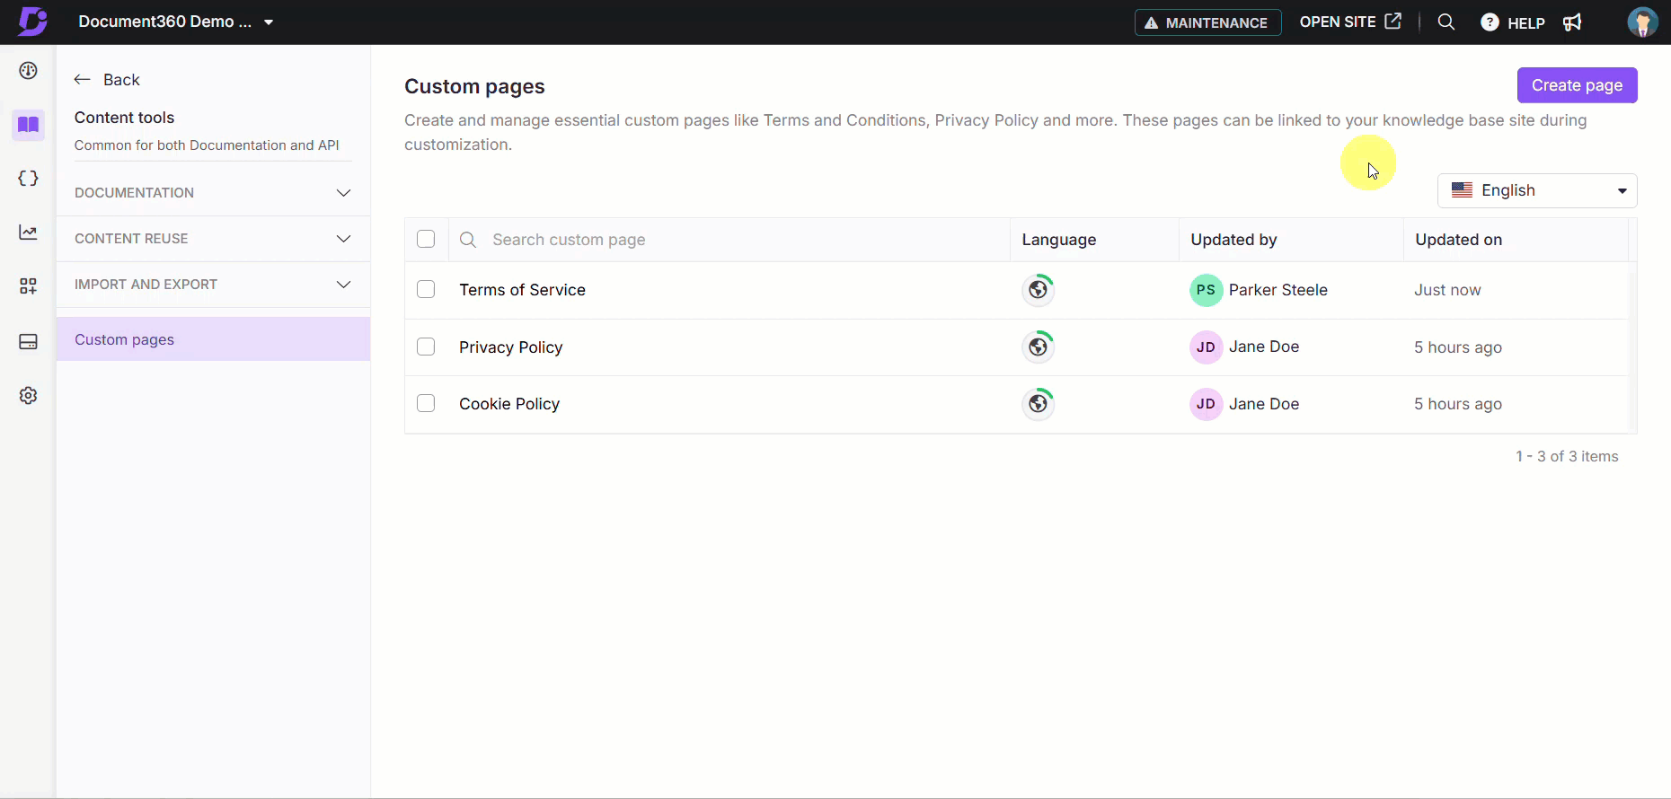Click the 'Content tools' heading

[124, 118]
